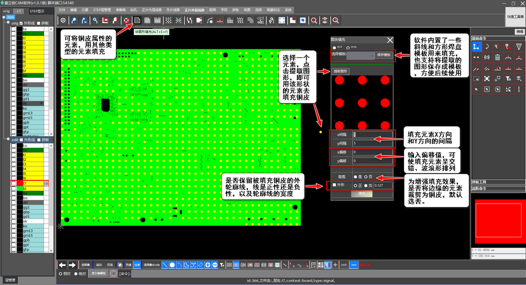Select the highlighted blue node tool in basic commands

pos(476,46)
